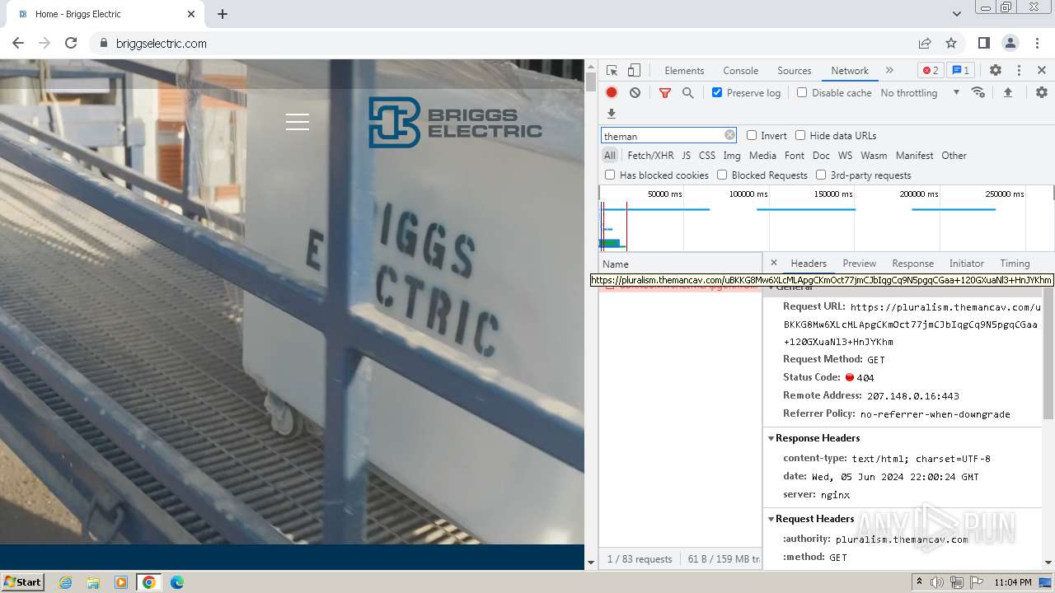Switch to the Sources tab
1055x593 pixels.
795,70
